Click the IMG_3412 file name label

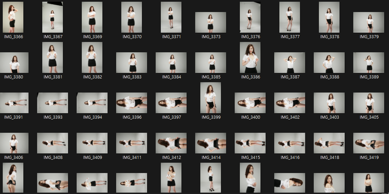171,158
